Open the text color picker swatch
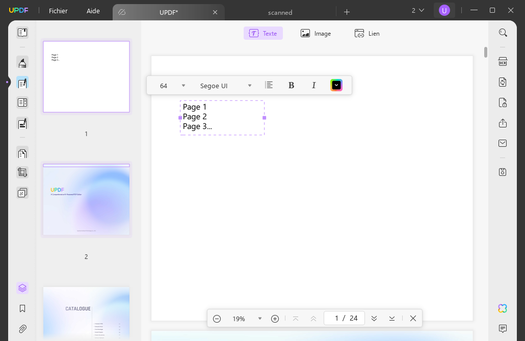The width and height of the screenshot is (525, 341). click(336, 86)
